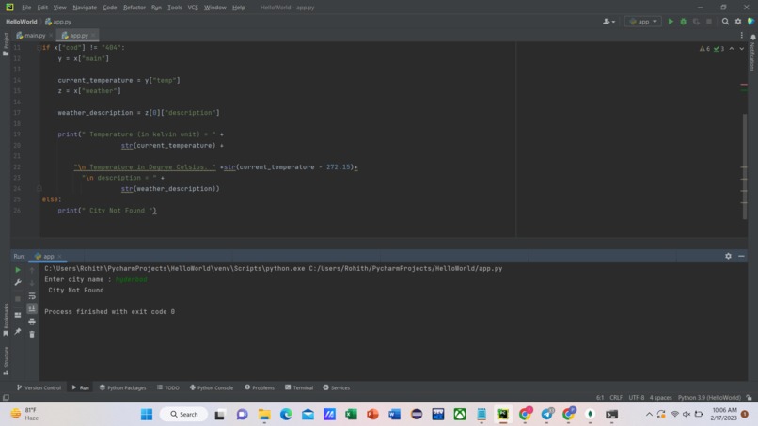Open File Explorer from the taskbar

point(264,415)
